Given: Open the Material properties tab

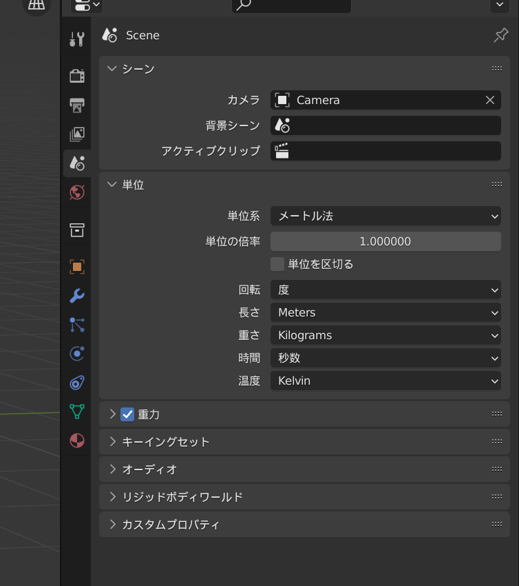Looking at the screenshot, I should pyautogui.click(x=77, y=441).
